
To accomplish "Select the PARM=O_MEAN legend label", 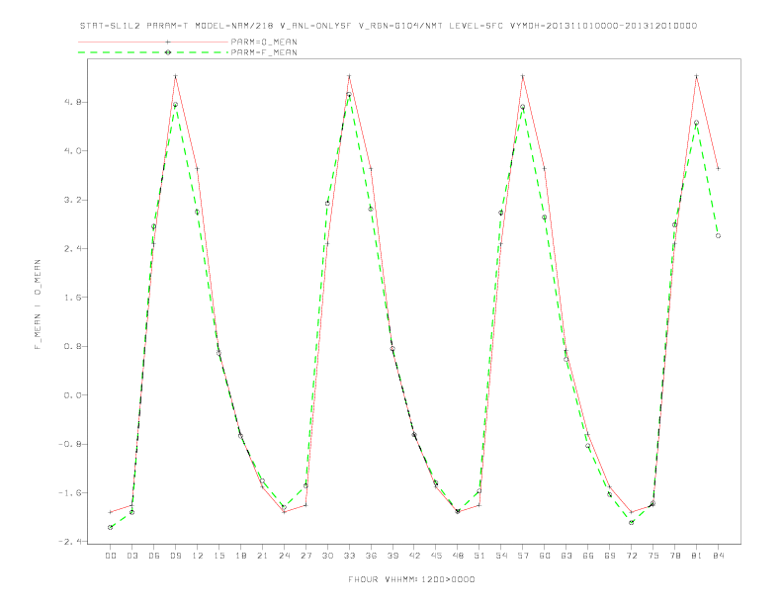I will 264,42.
